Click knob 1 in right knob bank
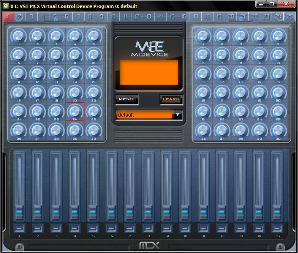The image size is (298, 253). pyautogui.click(x=203, y=36)
